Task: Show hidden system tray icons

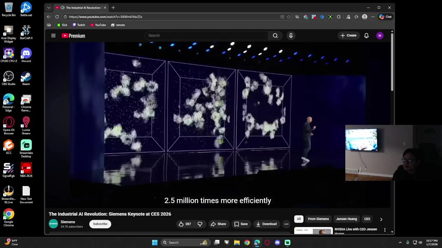Action: (x=400, y=242)
